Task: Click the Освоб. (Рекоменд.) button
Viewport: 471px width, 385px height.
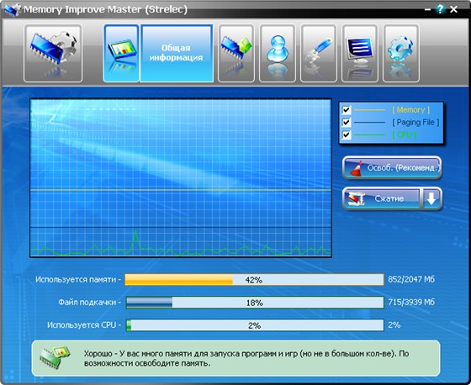Action: pyautogui.click(x=392, y=167)
